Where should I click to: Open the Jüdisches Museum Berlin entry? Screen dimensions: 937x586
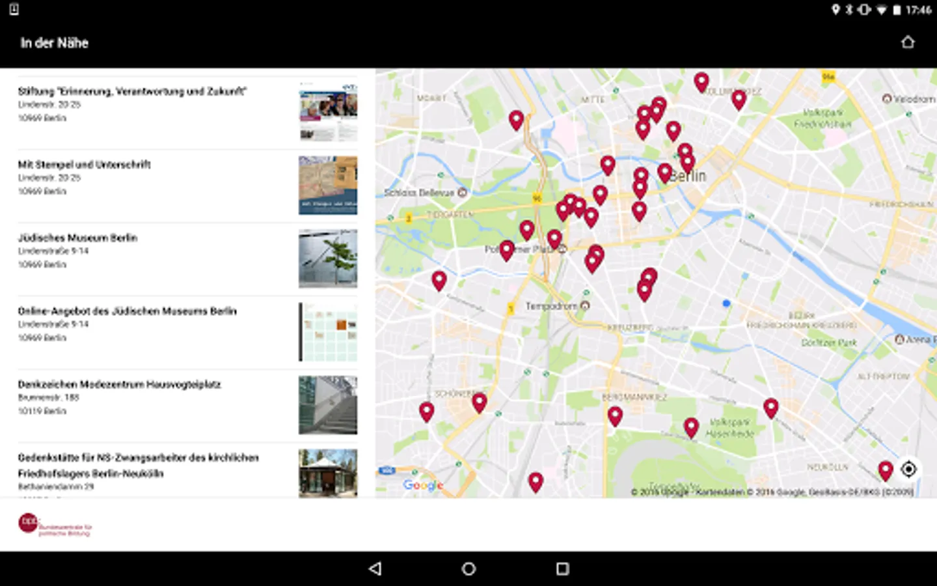187,259
